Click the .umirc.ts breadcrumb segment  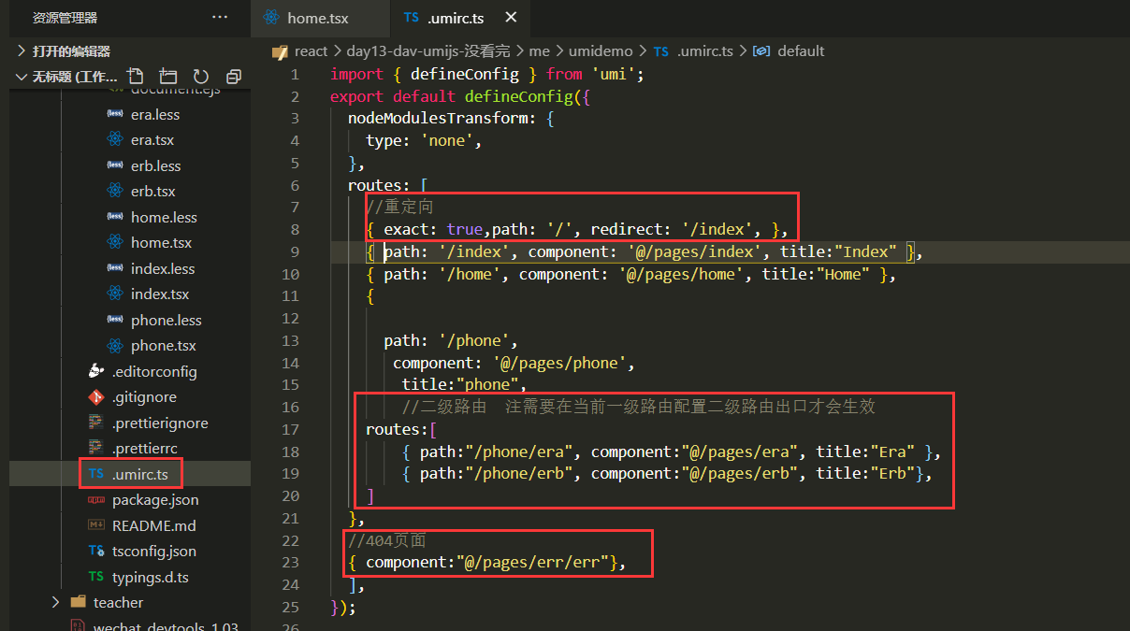[703, 51]
